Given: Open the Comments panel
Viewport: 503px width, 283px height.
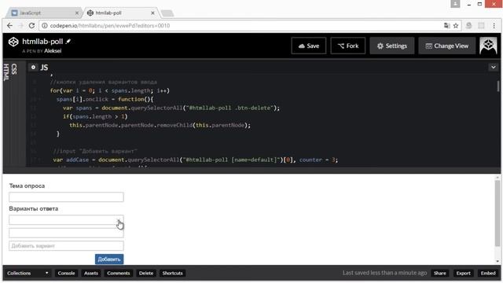Looking at the screenshot, I should click(119, 273).
